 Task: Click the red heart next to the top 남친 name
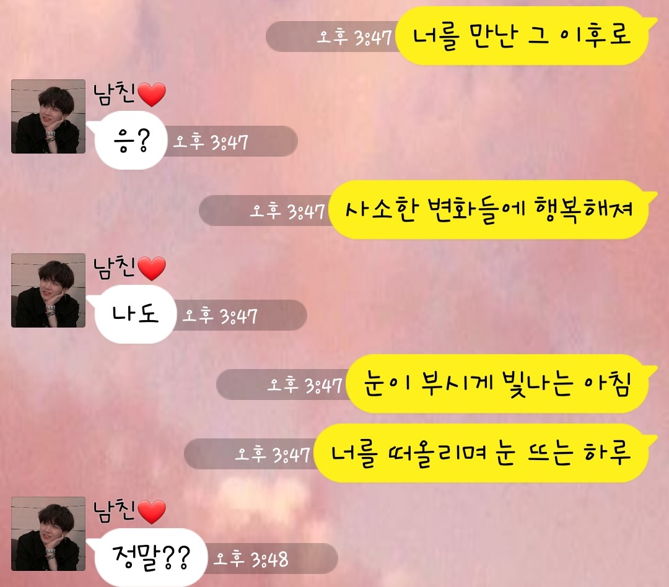[152, 95]
